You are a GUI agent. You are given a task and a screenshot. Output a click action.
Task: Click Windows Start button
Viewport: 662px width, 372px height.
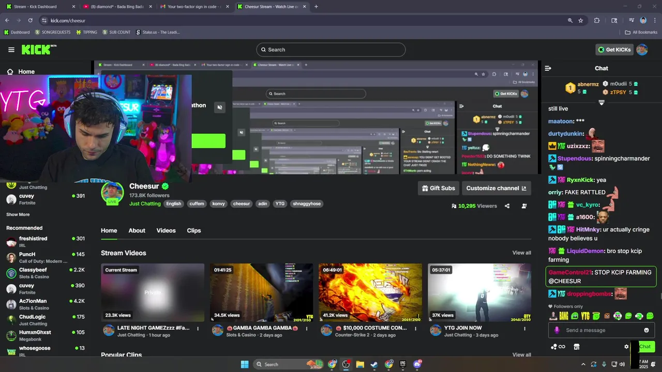point(245,364)
